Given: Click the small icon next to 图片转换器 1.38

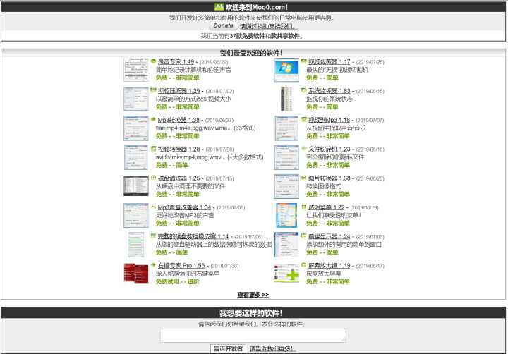Looking at the screenshot, I should [303, 178].
